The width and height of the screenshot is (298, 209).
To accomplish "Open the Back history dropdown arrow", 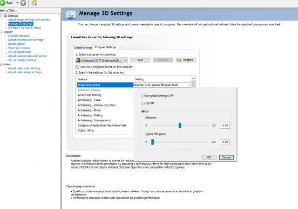I will click(x=17, y=3).
